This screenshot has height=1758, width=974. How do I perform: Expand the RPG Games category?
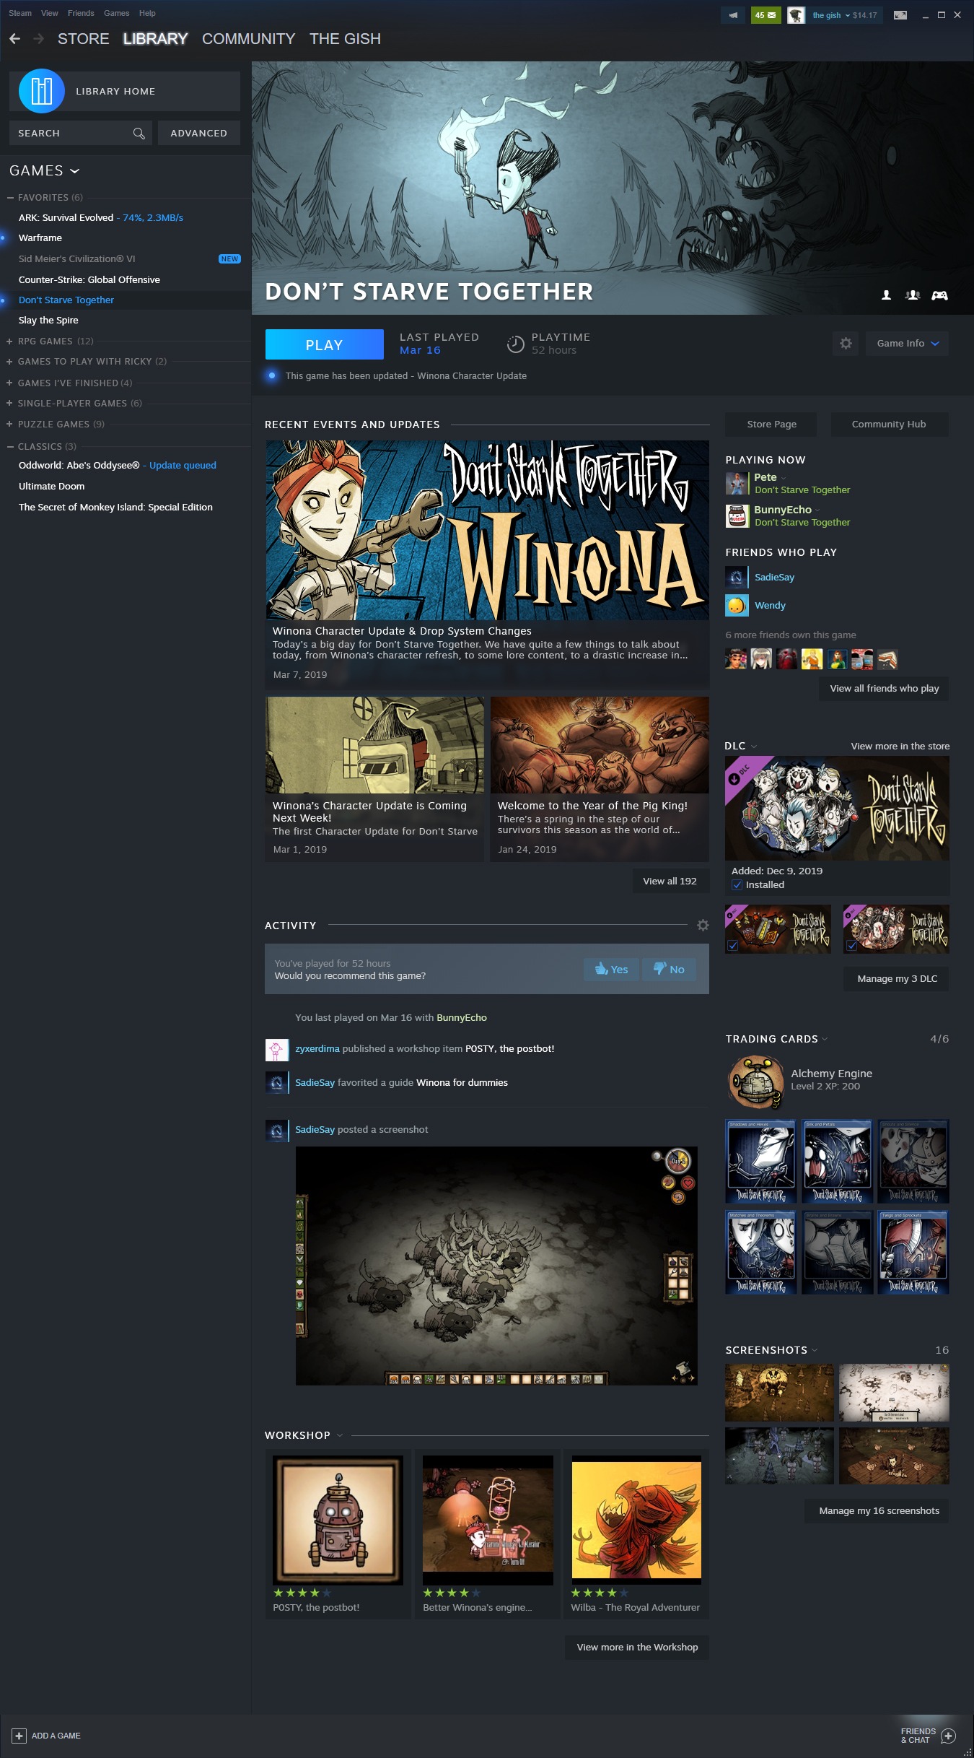[x=10, y=341]
